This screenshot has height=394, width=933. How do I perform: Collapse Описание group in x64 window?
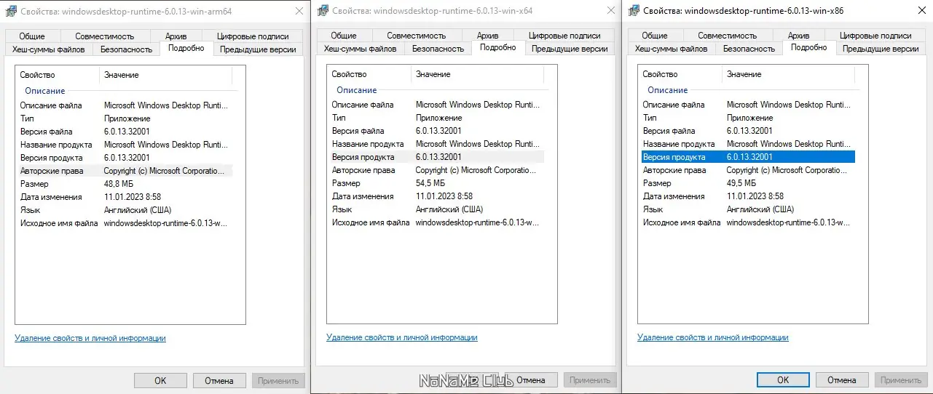357,90
